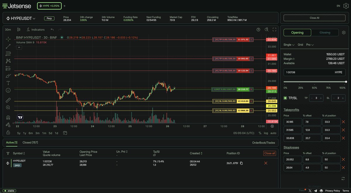Cancel the TP order at 33.808
This screenshot has height=193, width=351.
[251, 39]
